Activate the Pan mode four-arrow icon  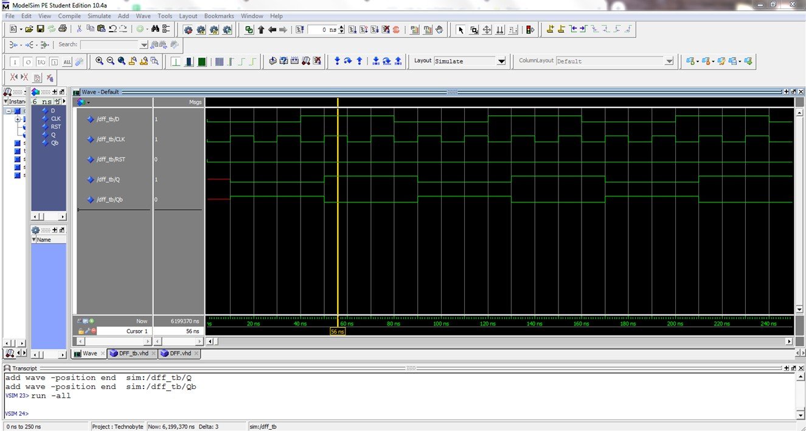point(487,29)
